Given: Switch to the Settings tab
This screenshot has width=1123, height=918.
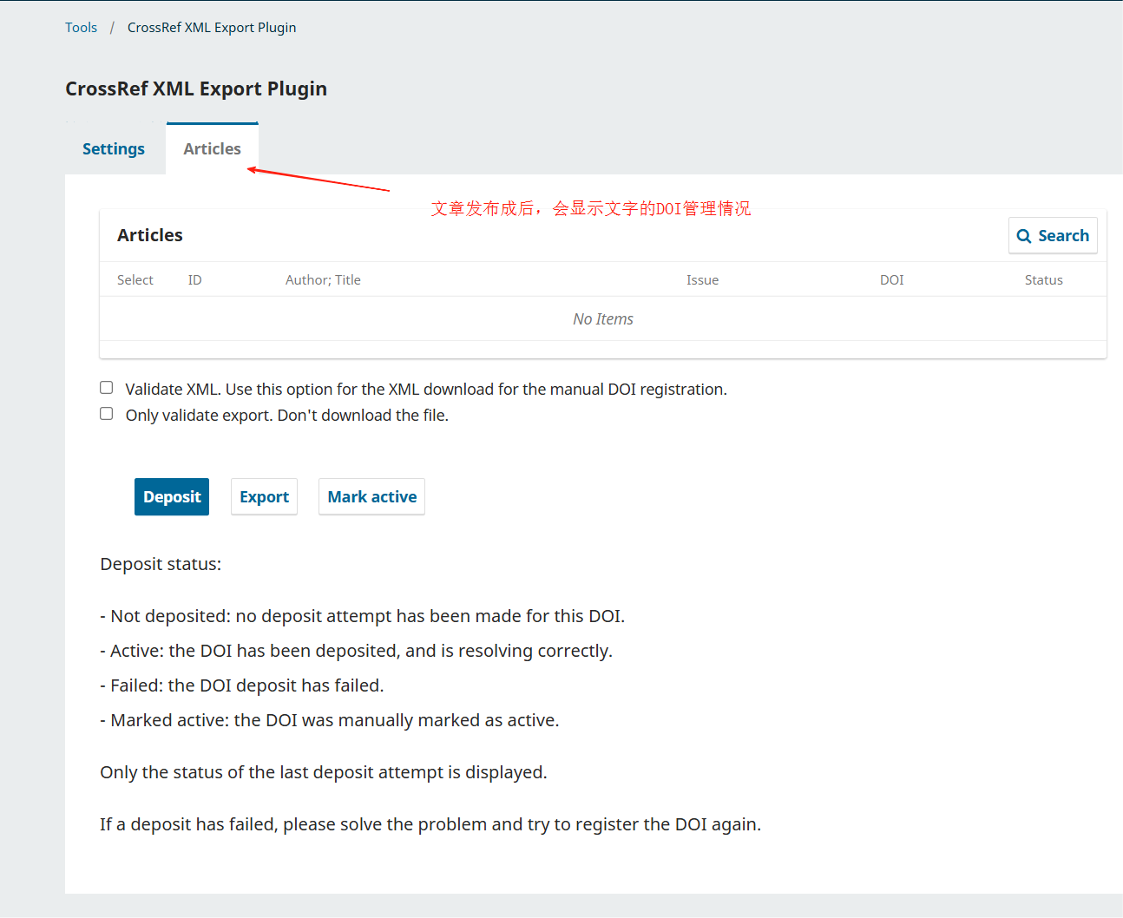Looking at the screenshot, I should point(113,148).
